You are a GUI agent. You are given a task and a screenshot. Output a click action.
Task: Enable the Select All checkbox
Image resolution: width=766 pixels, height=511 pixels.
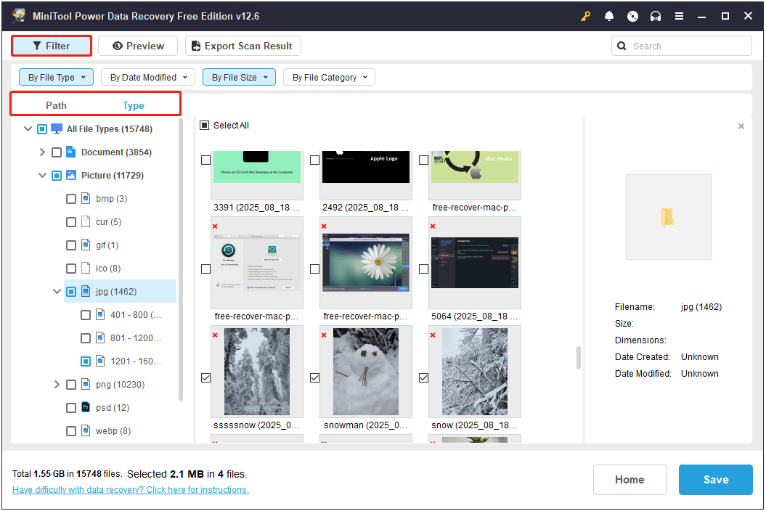point(205,125)
